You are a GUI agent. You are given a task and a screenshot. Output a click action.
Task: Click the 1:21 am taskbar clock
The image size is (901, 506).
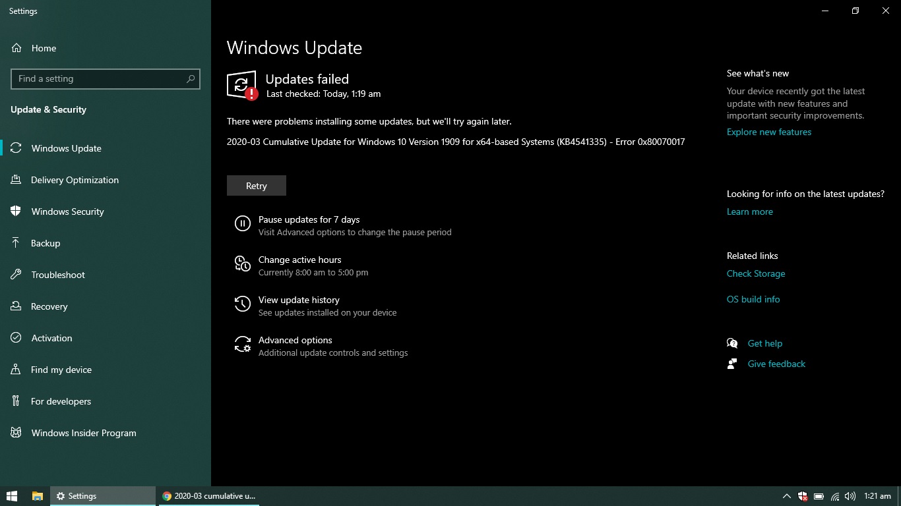877,496
